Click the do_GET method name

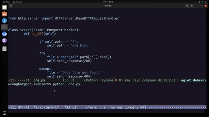tap(37, 34)
